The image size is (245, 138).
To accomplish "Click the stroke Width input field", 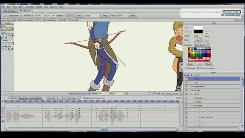I will pos(198,36).
